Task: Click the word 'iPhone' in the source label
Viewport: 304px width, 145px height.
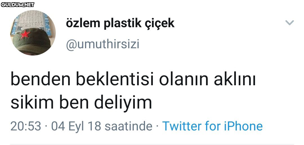Action: [243, 126]
